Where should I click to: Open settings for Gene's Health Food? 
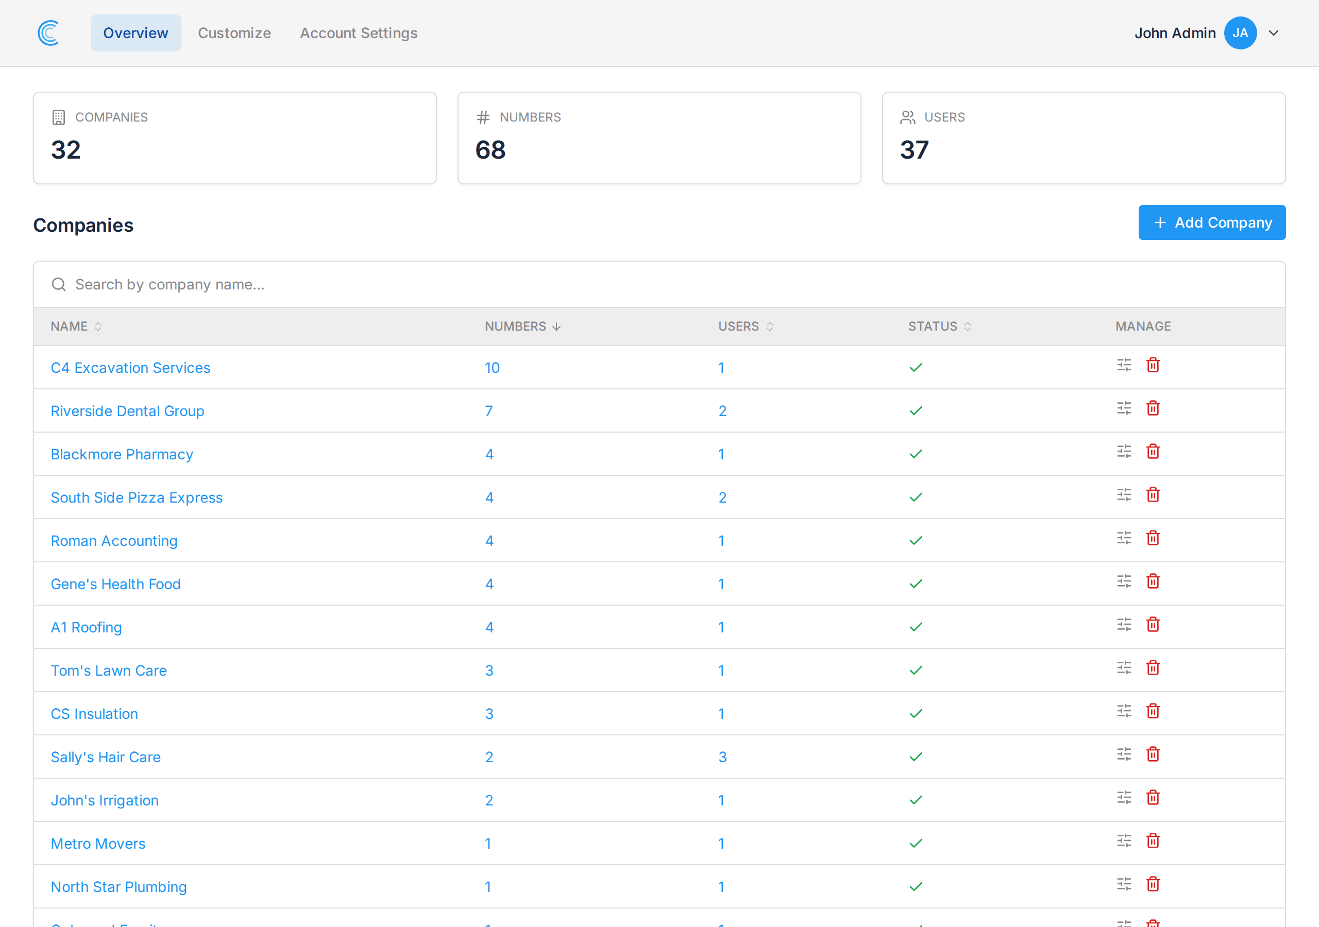tap(1124, 581)
